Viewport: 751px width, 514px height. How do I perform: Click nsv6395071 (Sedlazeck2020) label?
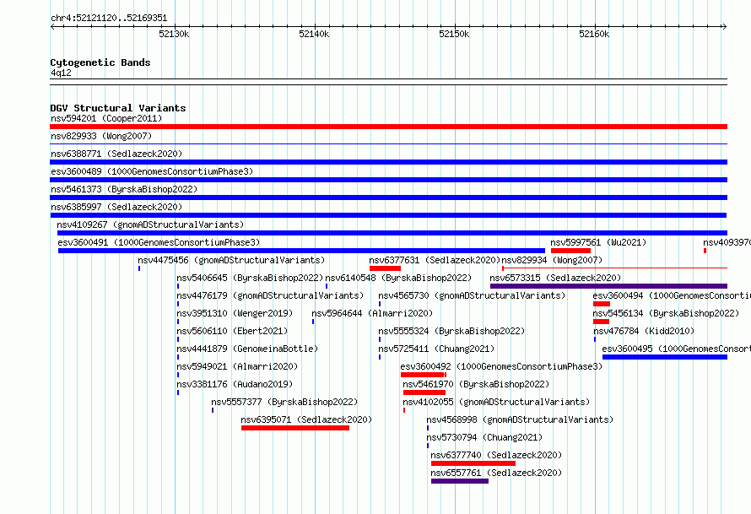pos(306,419)
